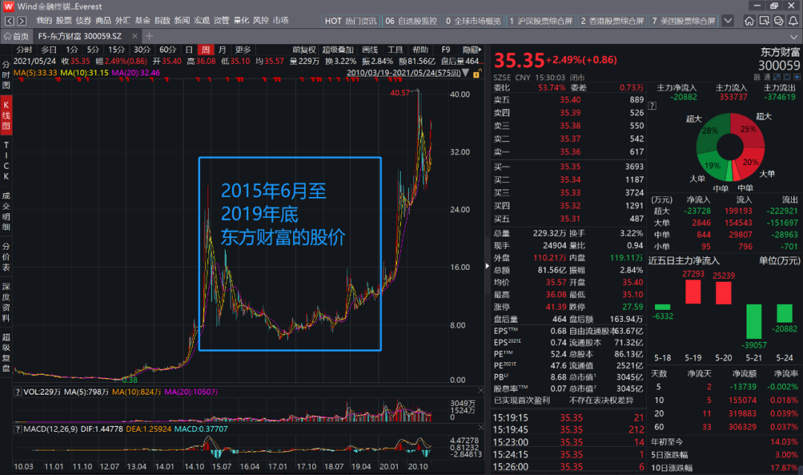The height and width of the screenshot is (475, 803).
Task: Open the 工具 chart menu
Action: 395,50
